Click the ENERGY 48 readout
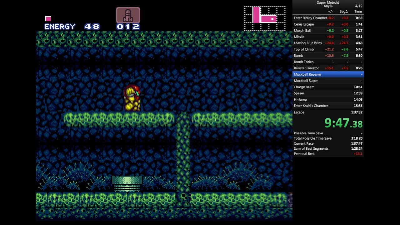 (72, 27)
